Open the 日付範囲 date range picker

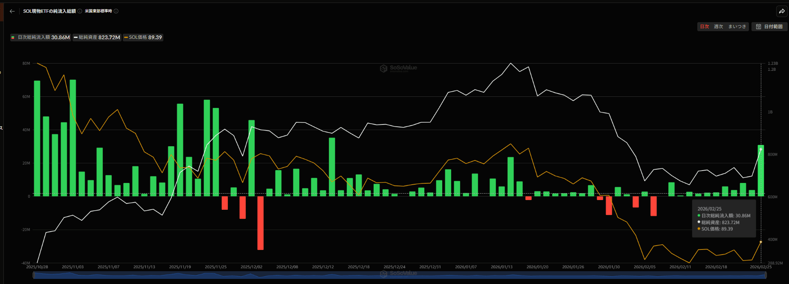point(770,27)
